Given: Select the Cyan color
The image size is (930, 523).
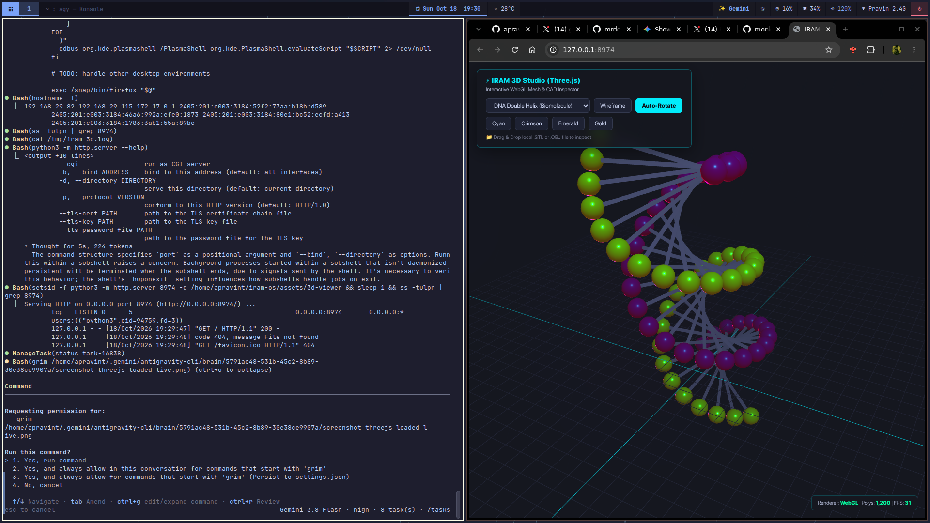Looking at the screenshot, I should click(x=498, y=123).
